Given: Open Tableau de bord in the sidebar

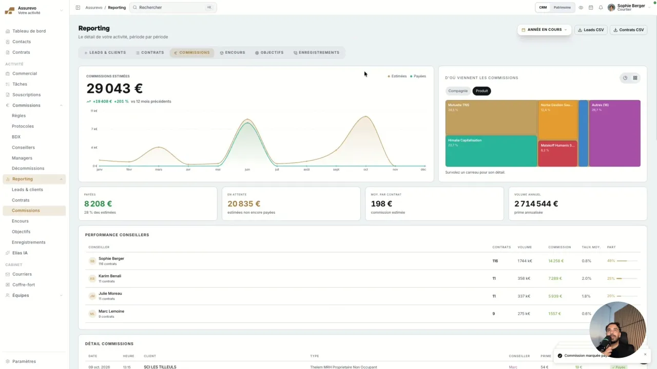Looking at the screenshot, I should (x=29, y=31).
